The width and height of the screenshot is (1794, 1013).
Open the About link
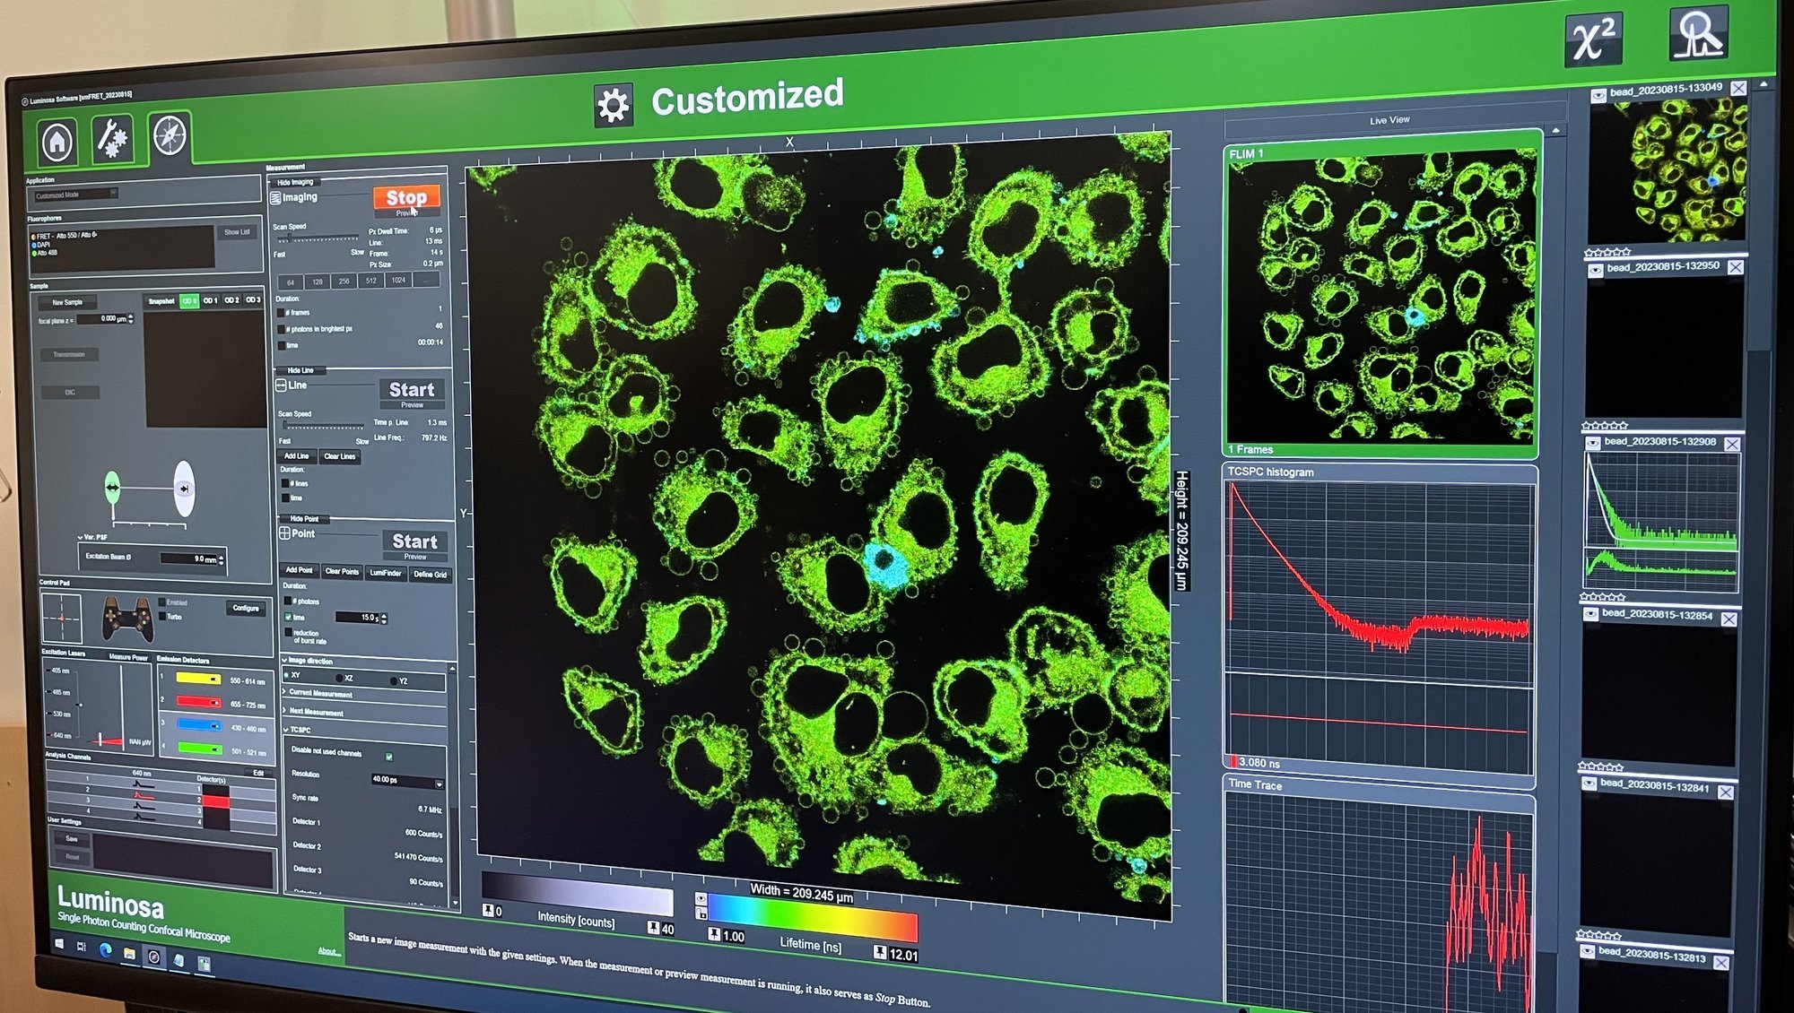click(x=327, y=951)
